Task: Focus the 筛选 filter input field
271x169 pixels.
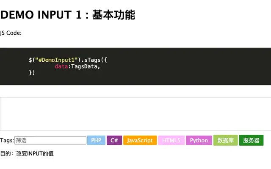Action: pyautogui.click(x=50, y=140)
